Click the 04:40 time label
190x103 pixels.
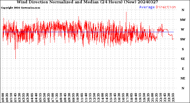click(36, 98)
